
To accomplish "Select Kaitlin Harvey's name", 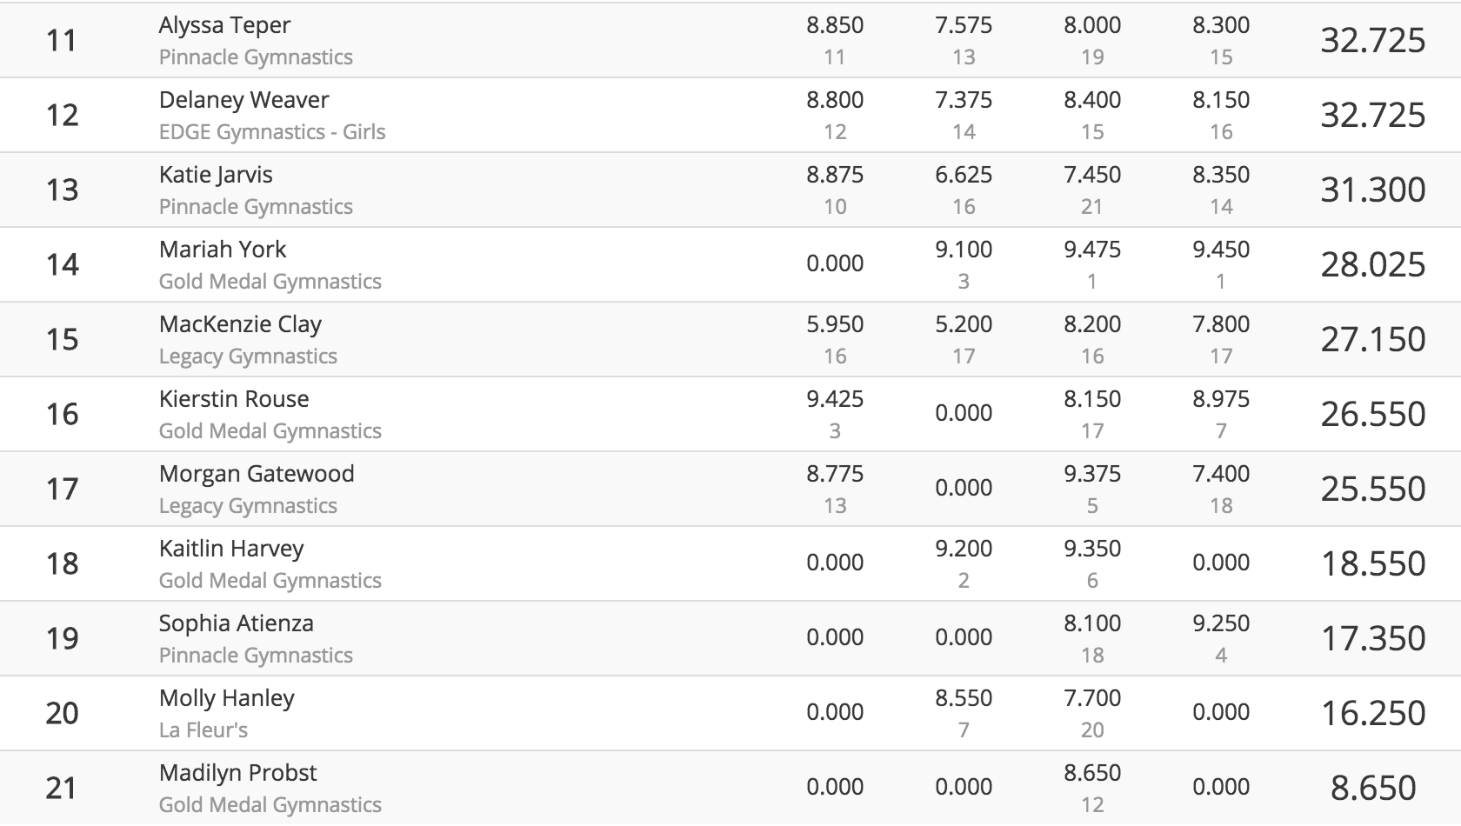I will 231,549.
